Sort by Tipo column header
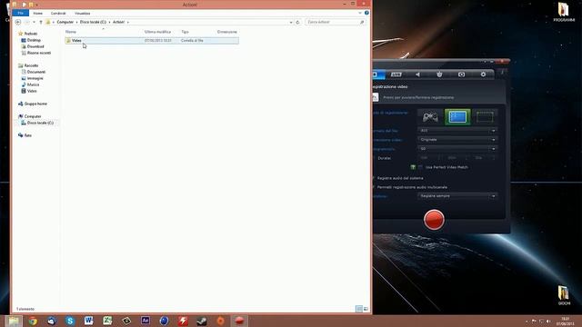Screen dimensions: 582x327 (x=185, y=32)
